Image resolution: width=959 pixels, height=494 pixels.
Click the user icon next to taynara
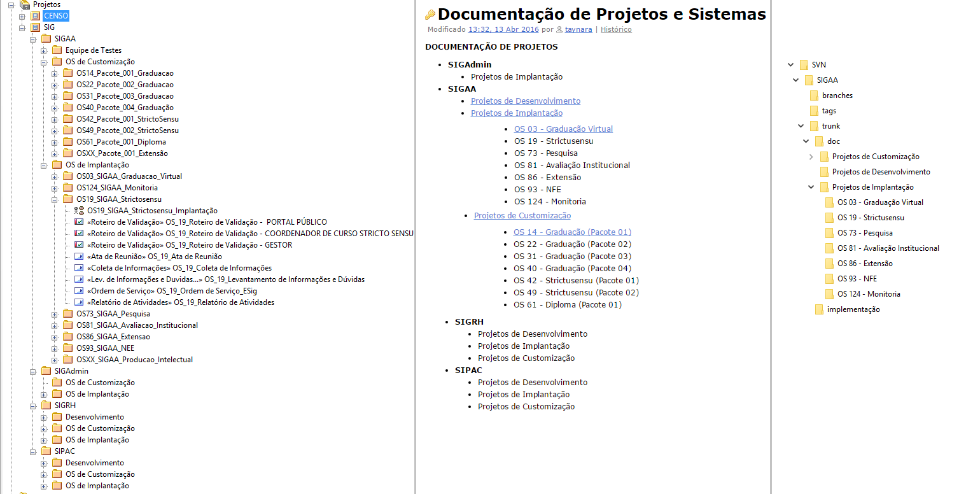(x=559, y=30)
